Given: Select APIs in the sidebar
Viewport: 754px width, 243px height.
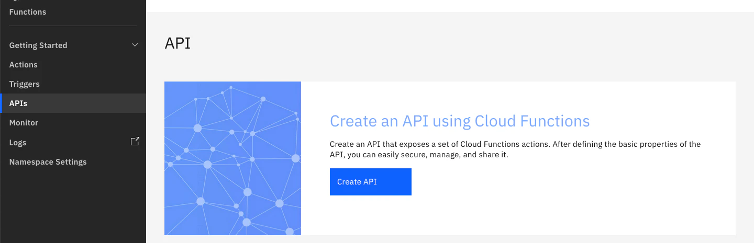Looking at the screenshot, I should [x=73, y=103].
